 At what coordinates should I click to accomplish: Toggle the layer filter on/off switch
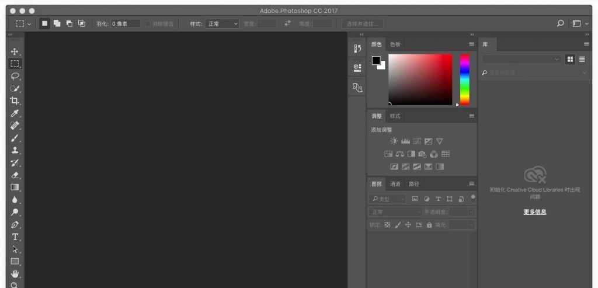pos(473,197)
